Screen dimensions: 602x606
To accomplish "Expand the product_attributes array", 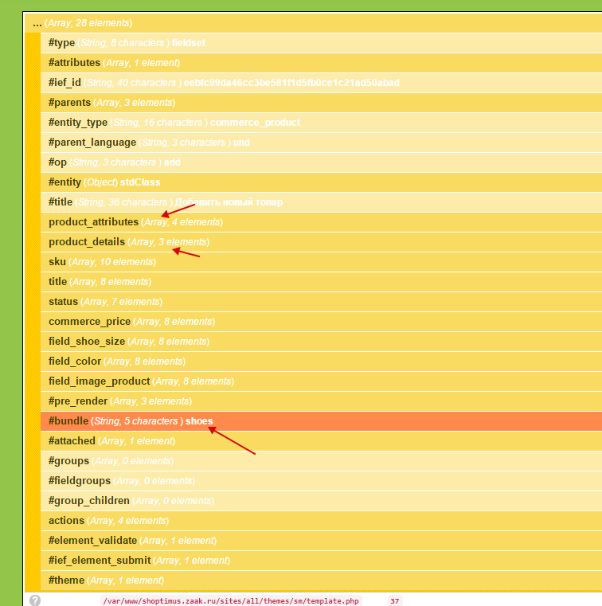I will coord(93,222).
